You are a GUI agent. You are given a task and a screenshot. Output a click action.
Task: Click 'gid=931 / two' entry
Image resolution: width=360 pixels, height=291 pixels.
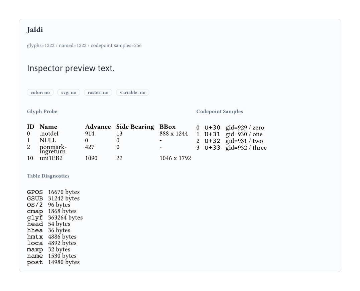coord(244,141)
